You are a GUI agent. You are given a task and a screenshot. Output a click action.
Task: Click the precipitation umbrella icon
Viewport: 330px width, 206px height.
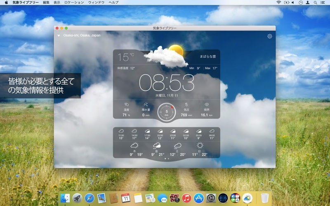click(146, 105)
